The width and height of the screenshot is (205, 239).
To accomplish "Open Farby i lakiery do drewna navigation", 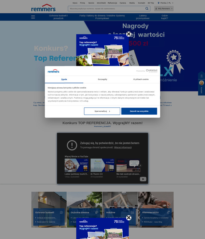I will click(x=102, y=17).
